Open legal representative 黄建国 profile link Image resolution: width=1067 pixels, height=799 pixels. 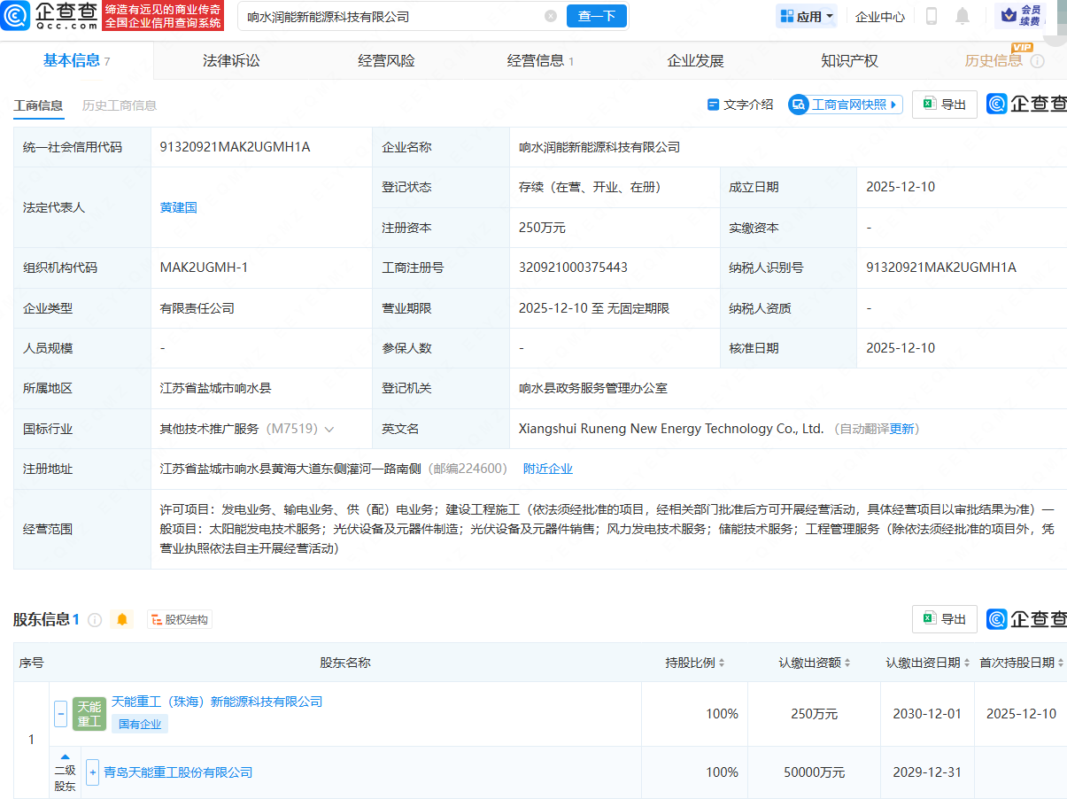point(178,207)
